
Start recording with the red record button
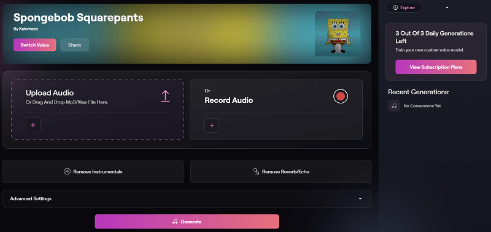pos(341,96)
